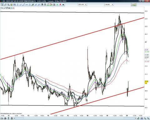Click the zoom out magnifier at bottom right
This screenshot has height=120, width=150.
[148, 118]
